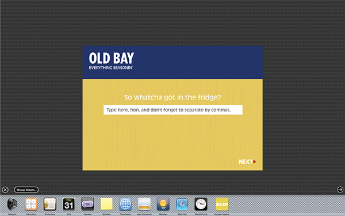345x216 pixels.
Task: Open the Calculator widget
Action: pyautogui.click(x=31, y=204)
